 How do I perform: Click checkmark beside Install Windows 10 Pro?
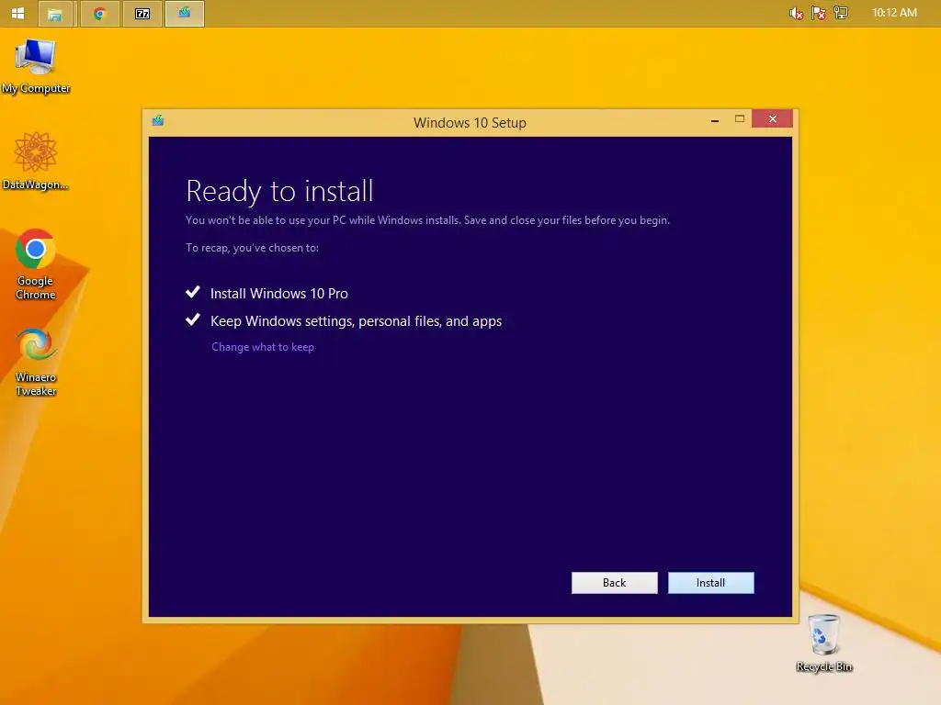193,292
